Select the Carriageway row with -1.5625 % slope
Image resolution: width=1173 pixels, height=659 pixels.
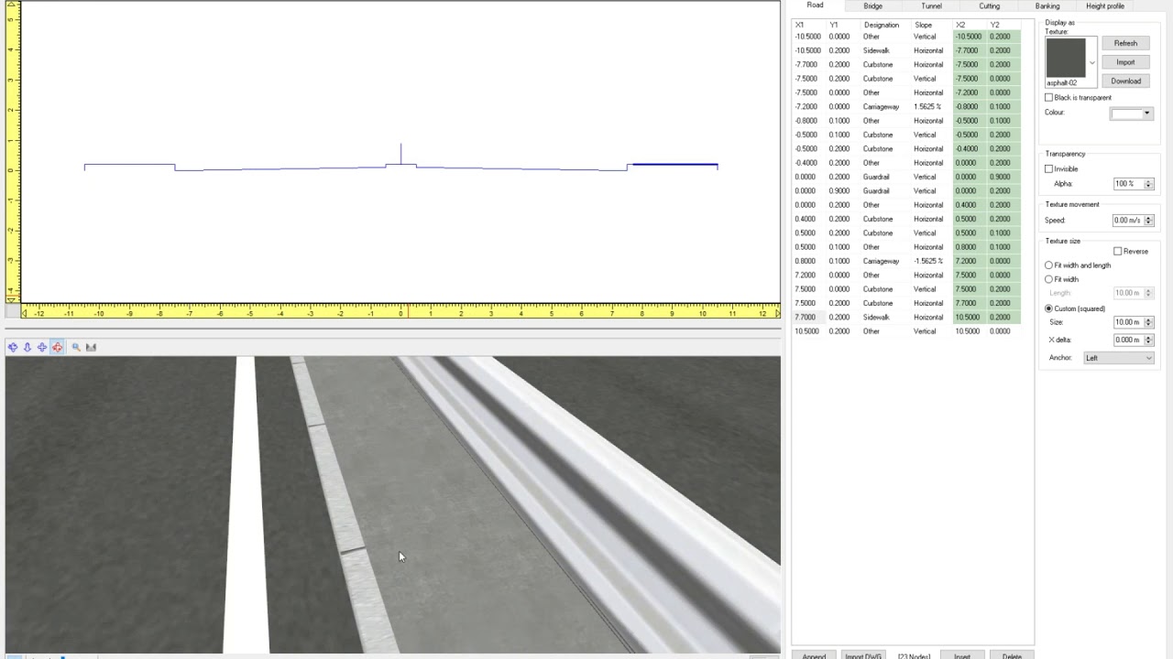point(907,261)
